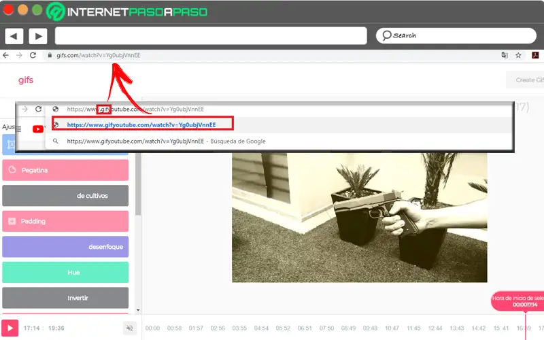
Task: Click the globe icon beside the inset URL
Action: [x=56, y=109]
